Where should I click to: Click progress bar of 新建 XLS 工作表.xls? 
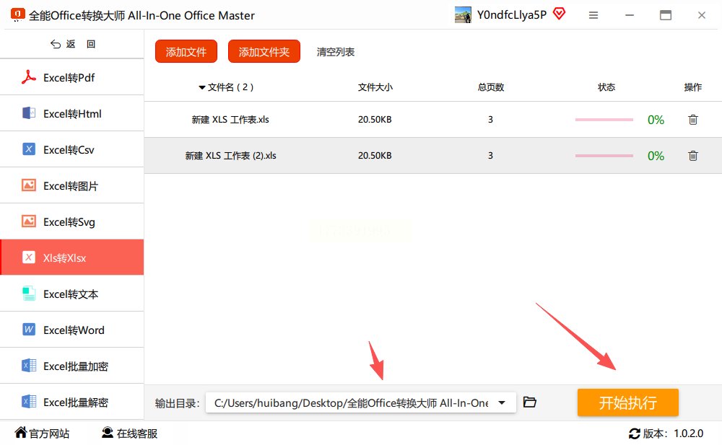[x=604, y=120]
